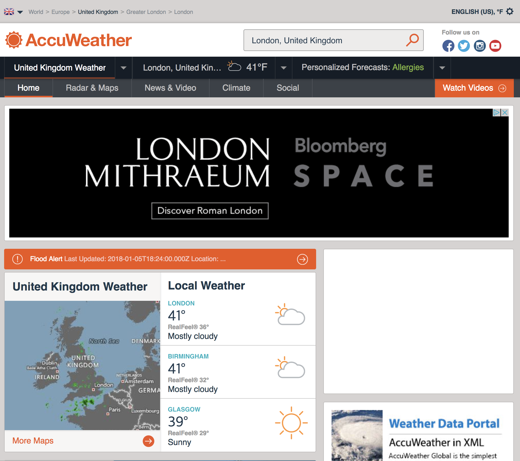Click London mostly cloudy weather icon
Image resolution: width=520 pixels, height=461 pixels.
click(x=290, y=314)
